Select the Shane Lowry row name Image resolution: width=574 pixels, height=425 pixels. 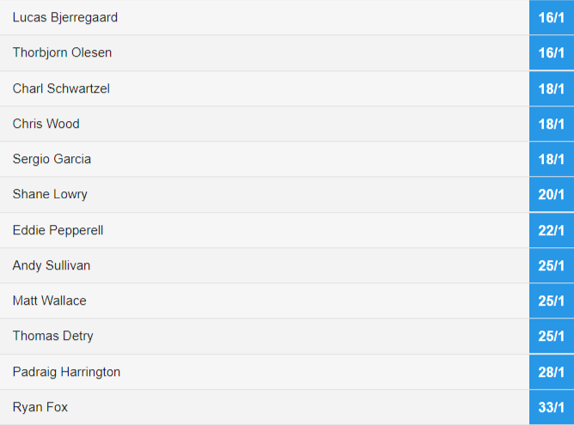(x=50, y=194)
